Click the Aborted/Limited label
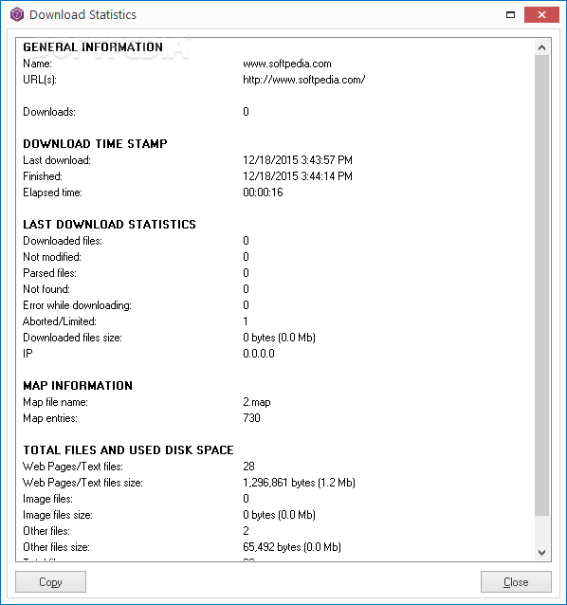 pos(60,321)
